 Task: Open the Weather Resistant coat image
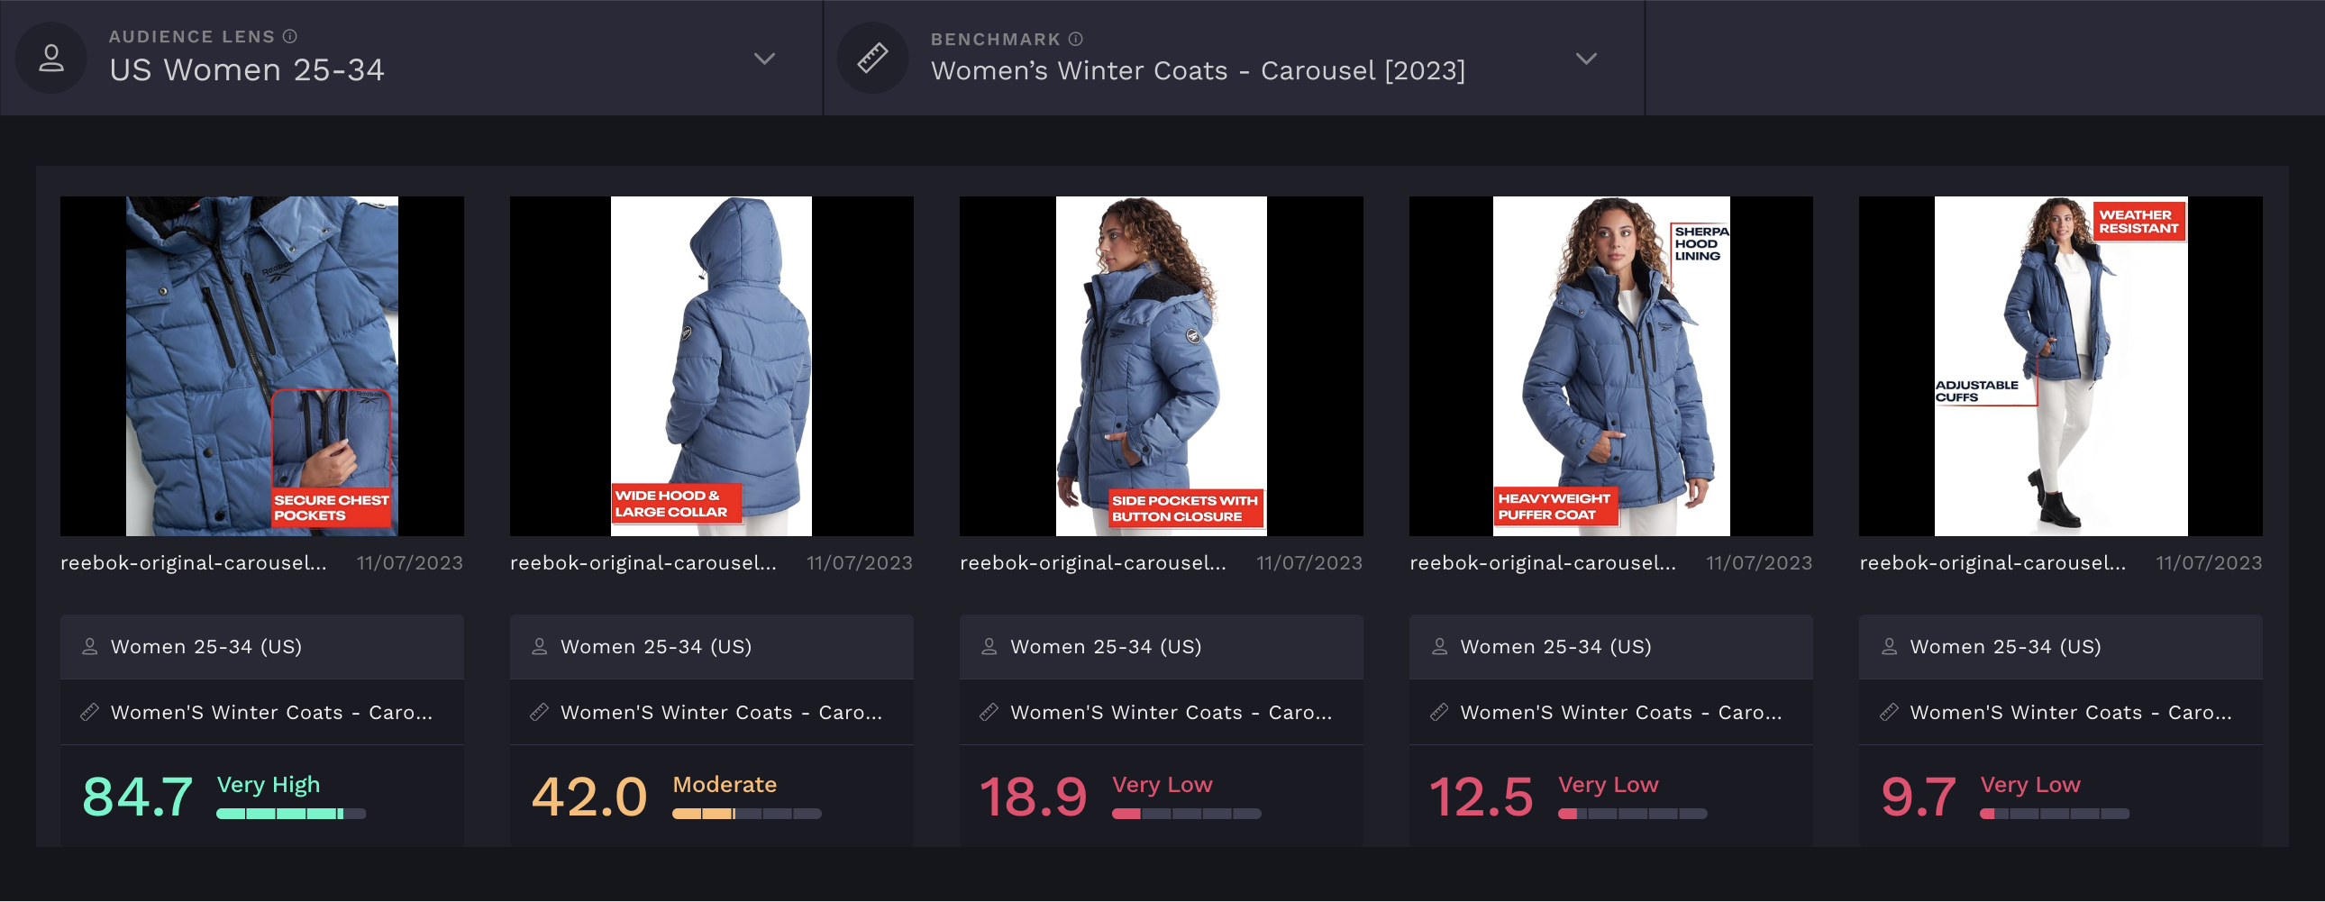[2061, 366]
